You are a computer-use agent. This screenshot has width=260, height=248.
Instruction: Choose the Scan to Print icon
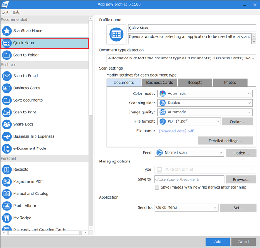coord(7,112)
